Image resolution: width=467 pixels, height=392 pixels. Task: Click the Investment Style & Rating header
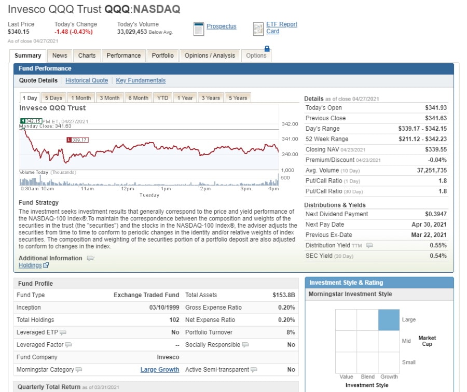[379, 283]
